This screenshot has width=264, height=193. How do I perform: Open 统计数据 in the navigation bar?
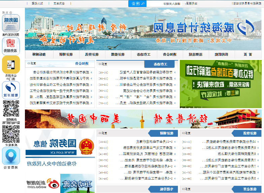coord(118,55)
